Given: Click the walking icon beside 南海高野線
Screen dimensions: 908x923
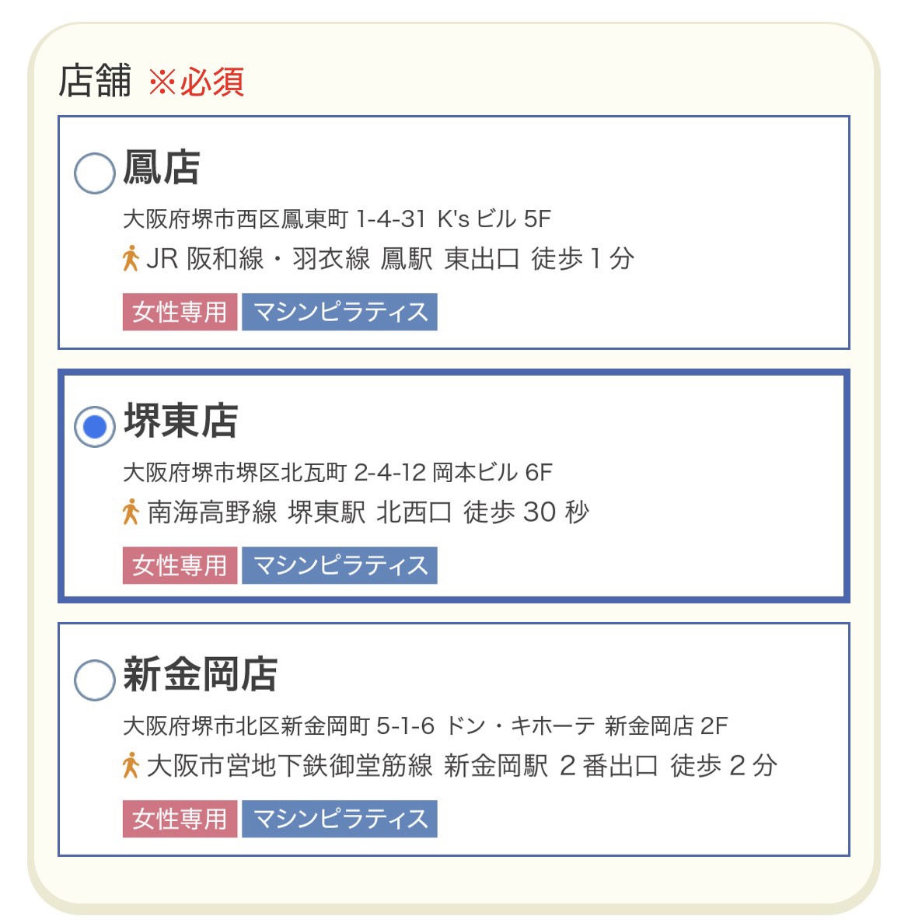Looking at the screenshot, I should 131,512.
